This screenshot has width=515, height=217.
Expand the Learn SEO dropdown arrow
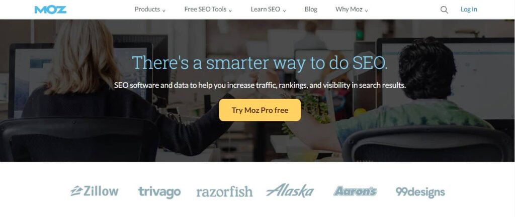point(285,11)
